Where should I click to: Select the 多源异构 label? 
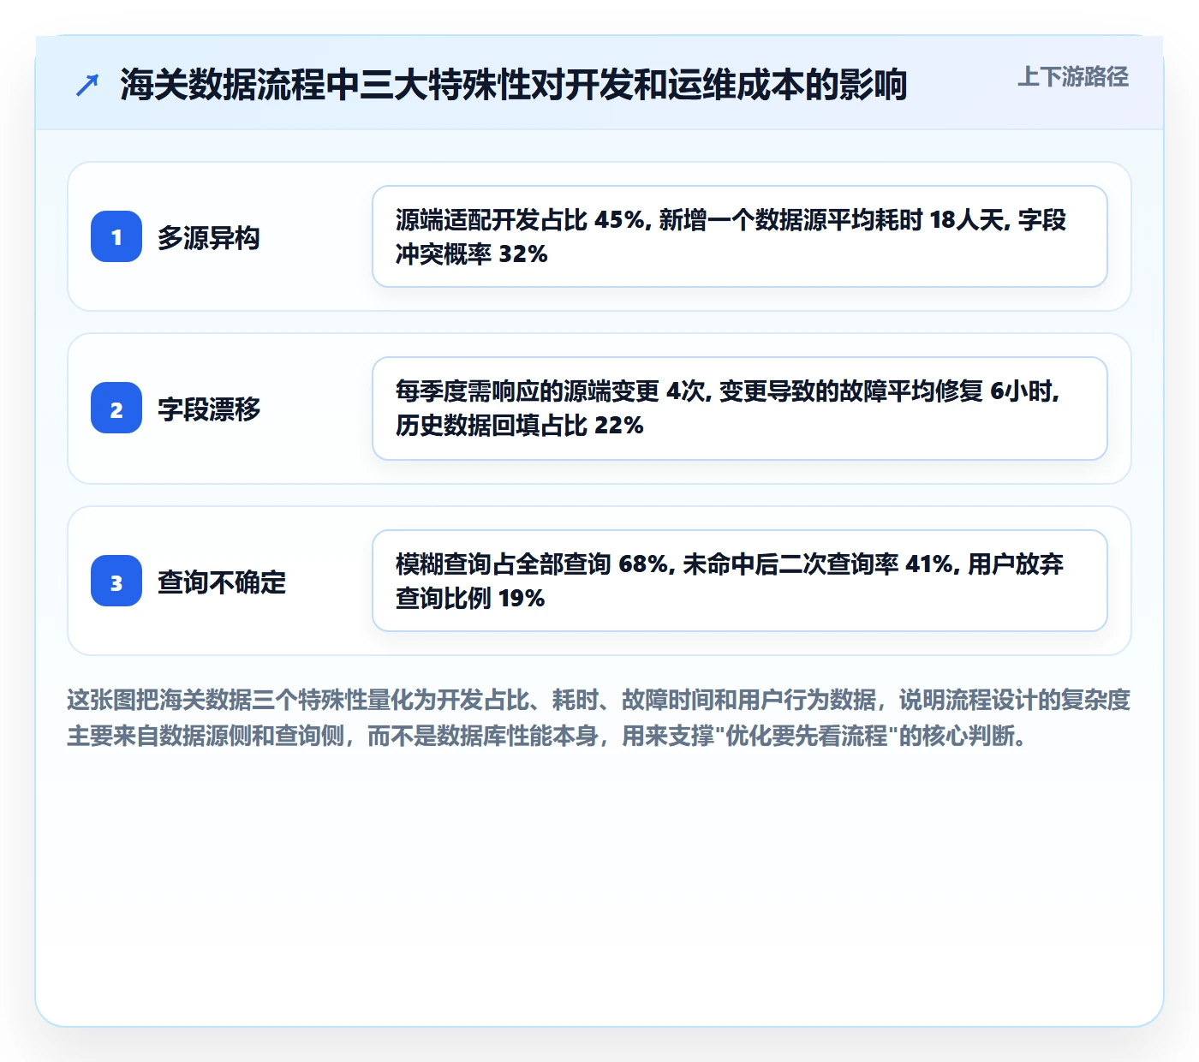(209, 237)
